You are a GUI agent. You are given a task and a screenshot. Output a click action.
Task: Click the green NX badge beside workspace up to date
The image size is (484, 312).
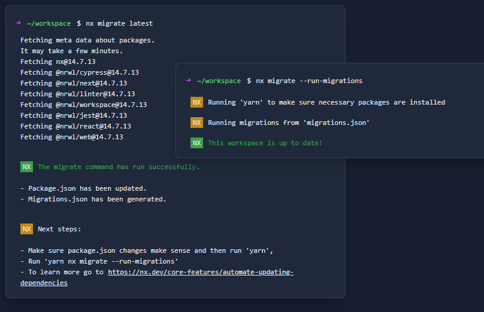click(196, 143)
